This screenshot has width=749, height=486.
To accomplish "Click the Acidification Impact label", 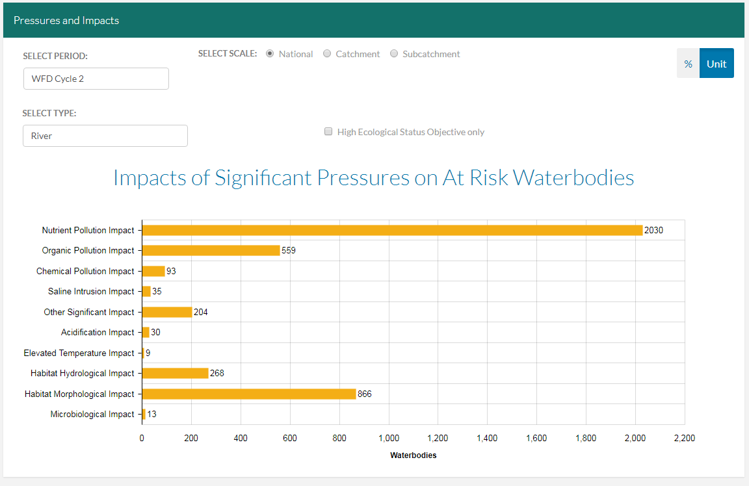I will pos(97,332).
